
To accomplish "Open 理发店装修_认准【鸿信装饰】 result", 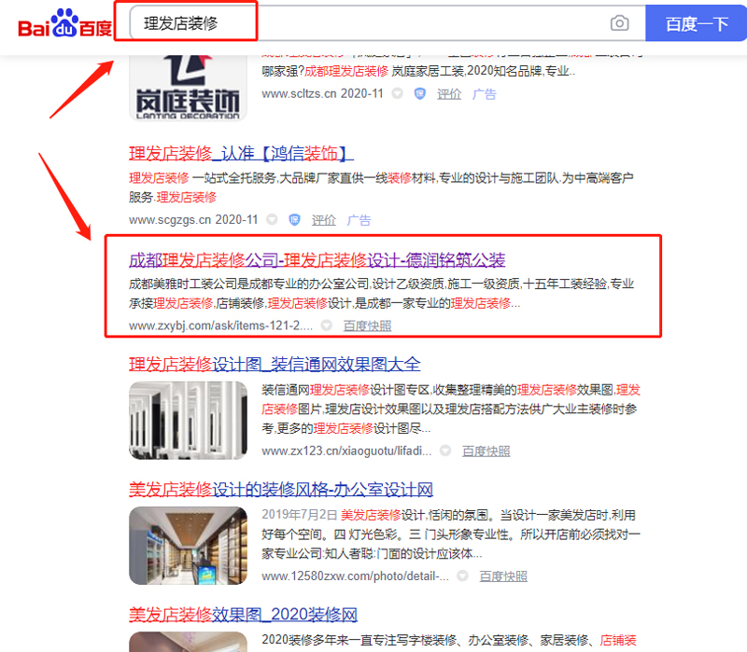I will [x=241, y=153].
